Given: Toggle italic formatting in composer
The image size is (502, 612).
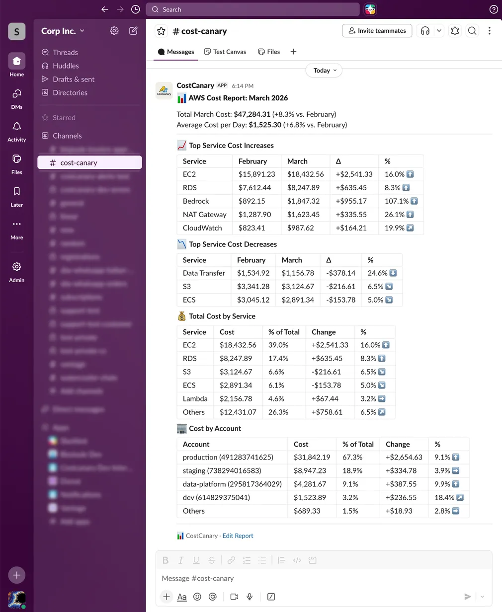Looking at the screenshot, I should pyautogui.click(x=181, y=560).
